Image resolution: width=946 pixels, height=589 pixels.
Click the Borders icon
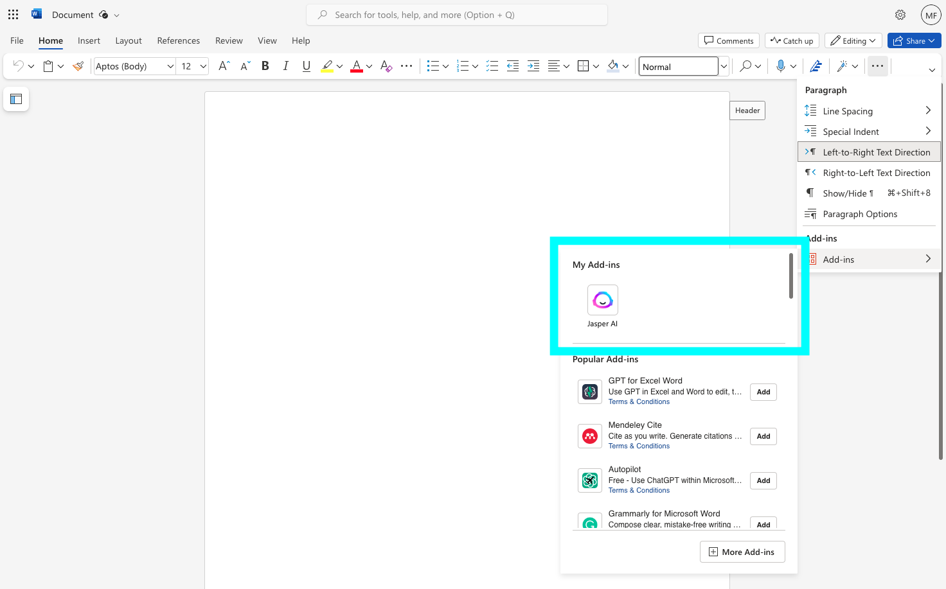[584, 66]
